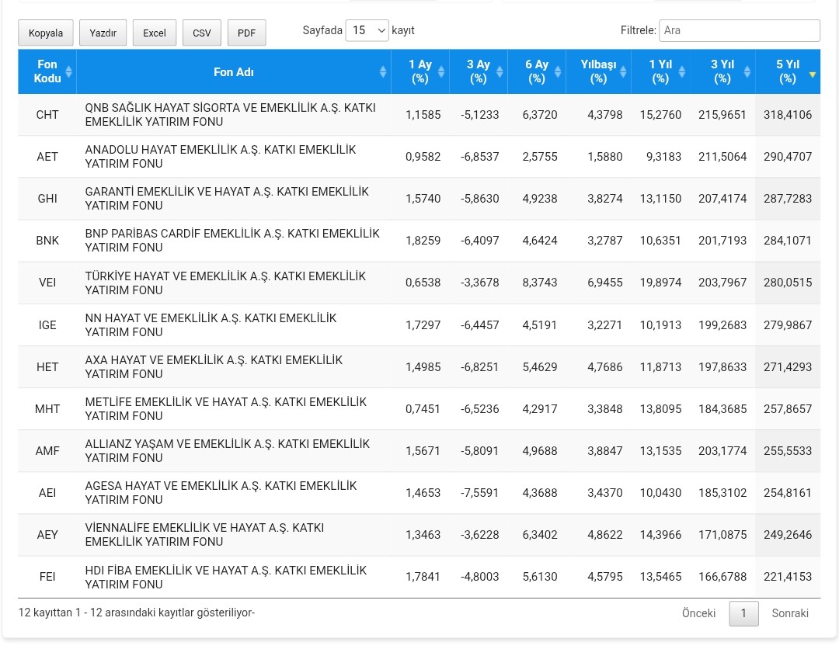This screenshot has height=649, width=839.
Task: Select HDI Fiba Emeklilik fund name
Action: tap(226, 577)
